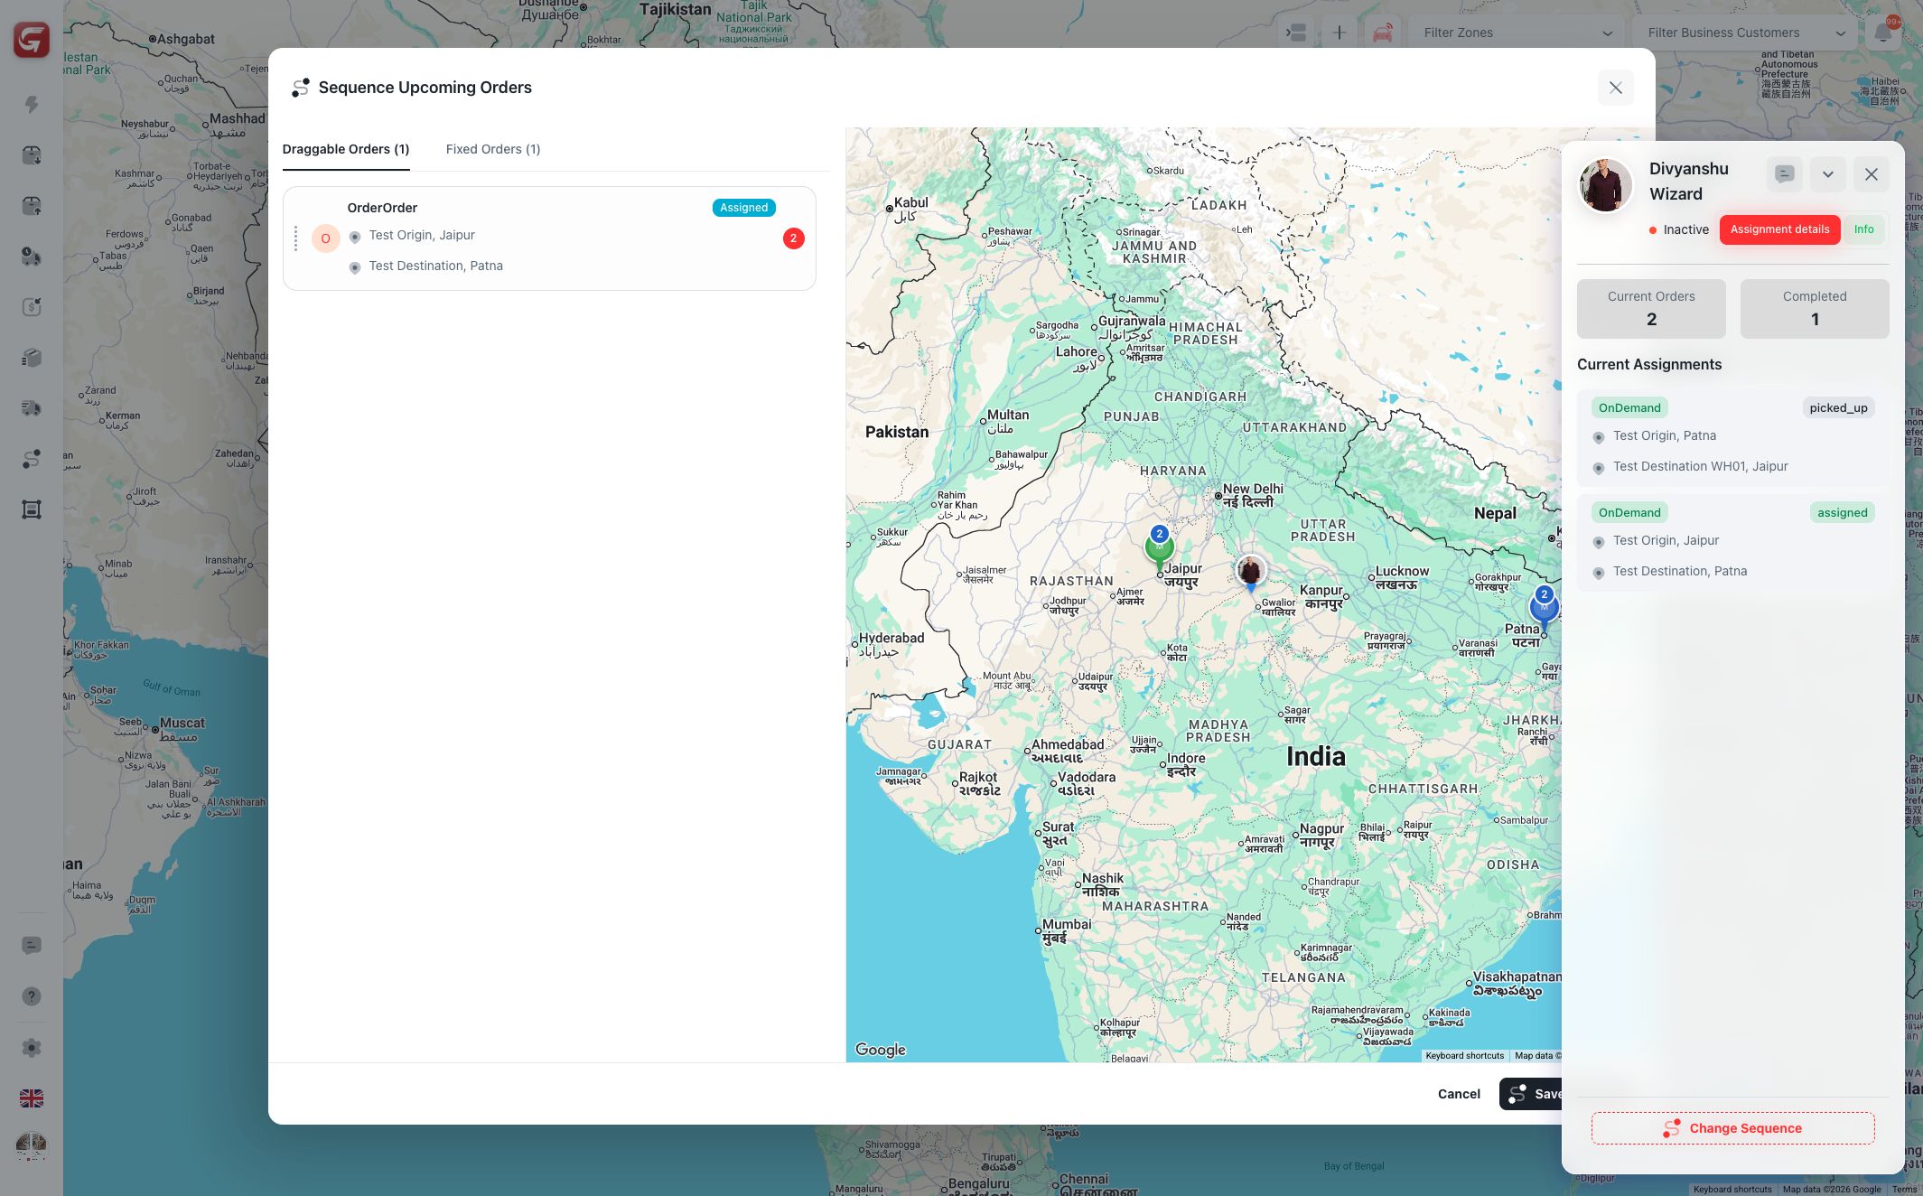
Task: Select 'Test Origin, Jaipur' in the order card
Action: pos(422,235)
